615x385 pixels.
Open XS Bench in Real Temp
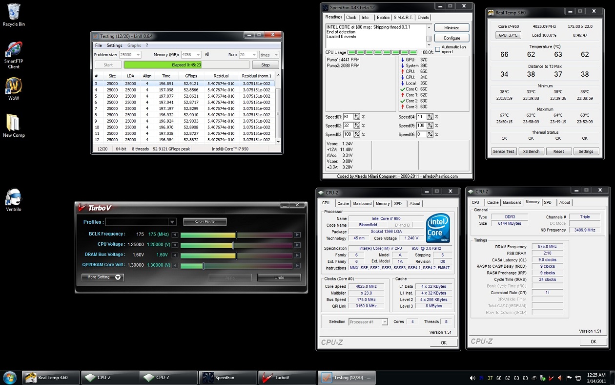coord(531,151)
